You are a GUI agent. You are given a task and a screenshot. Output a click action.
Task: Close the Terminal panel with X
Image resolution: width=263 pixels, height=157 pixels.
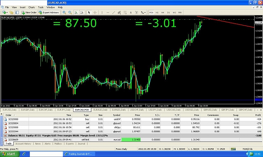pos(2,114)
